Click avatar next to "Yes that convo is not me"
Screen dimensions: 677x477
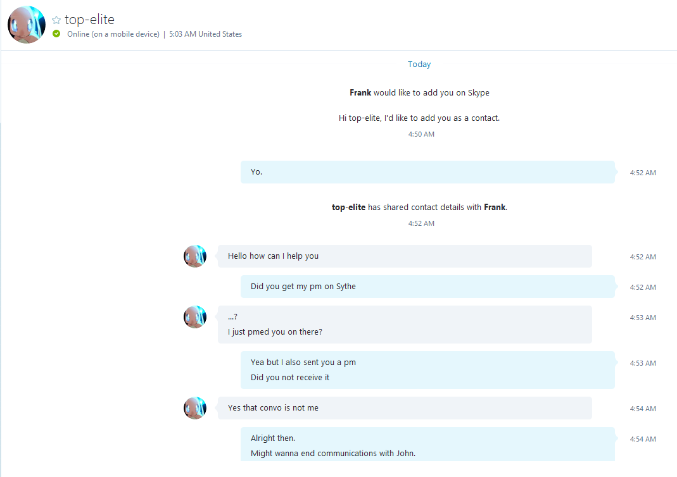(x=195, y=408)
